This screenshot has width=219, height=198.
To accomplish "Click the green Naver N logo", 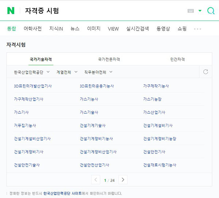I will tap(11, 11).
